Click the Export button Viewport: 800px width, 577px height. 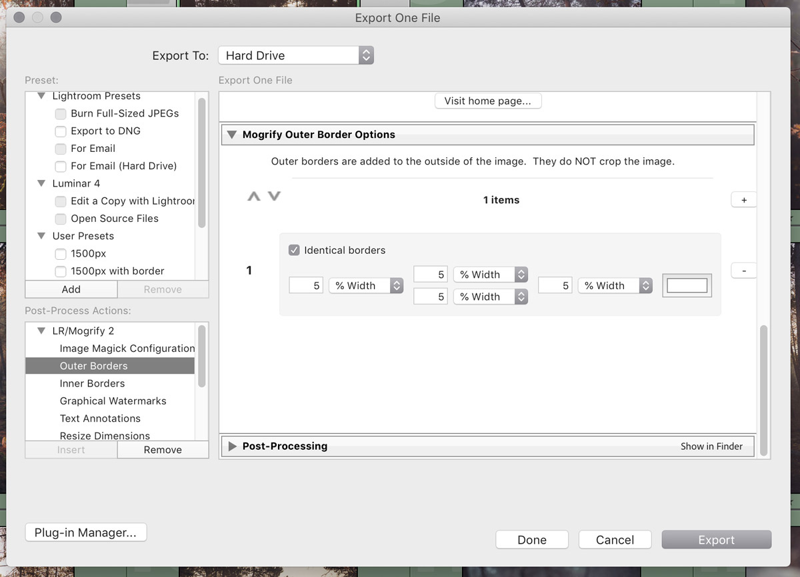pyautogui.click(x=716, y=540)
